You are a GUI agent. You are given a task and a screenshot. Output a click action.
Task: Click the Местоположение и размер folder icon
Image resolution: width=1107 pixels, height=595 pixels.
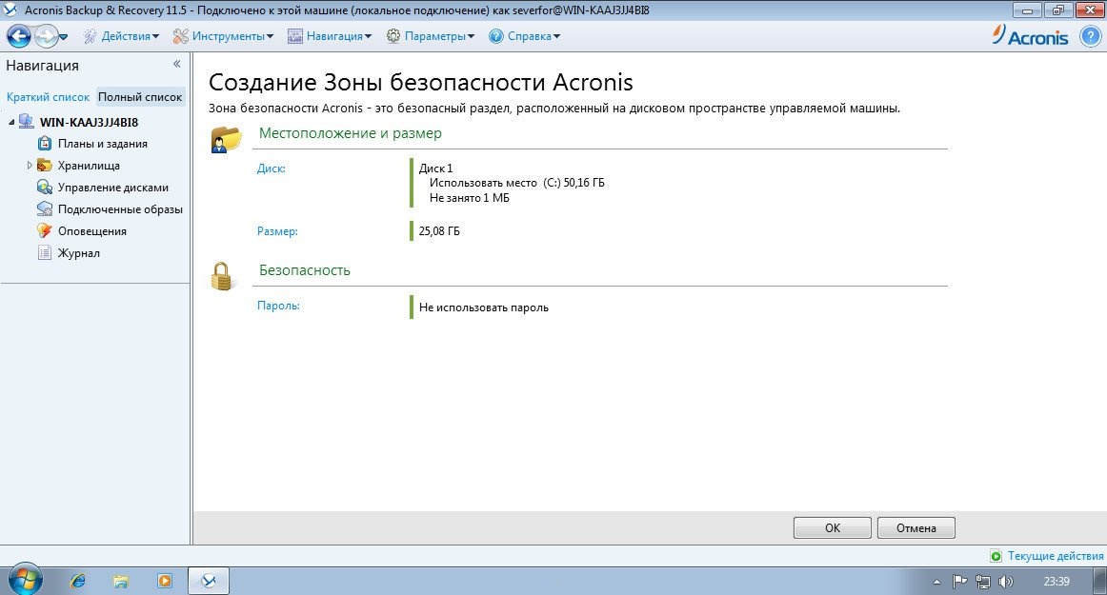(x=226, y=138)
